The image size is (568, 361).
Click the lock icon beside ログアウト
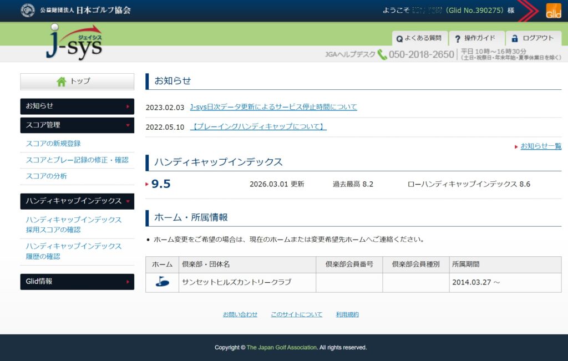[515, 38]
